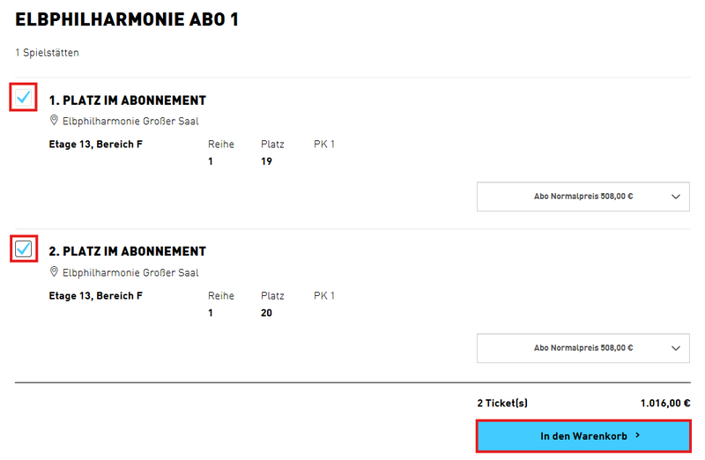
Task: Click the arrow icon in the Warenkorb button
Action: click(637, 435)
